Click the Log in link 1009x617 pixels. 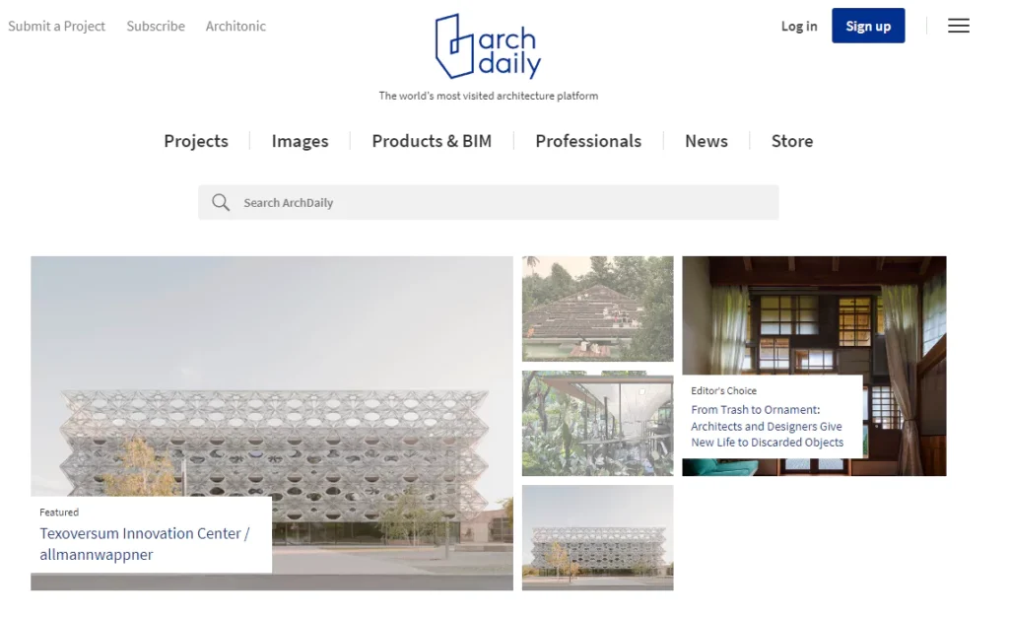(x=798, y=27)
